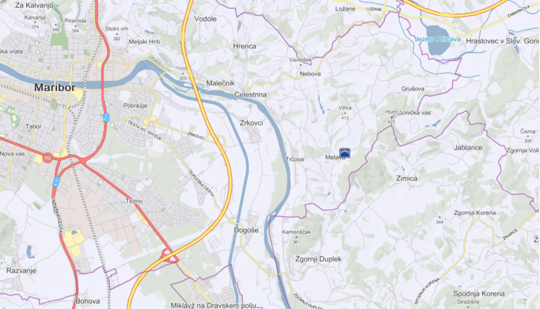Click the Tezno district label
The height and width of the screenshot is (309, 540).
click(x=134, y=201)
